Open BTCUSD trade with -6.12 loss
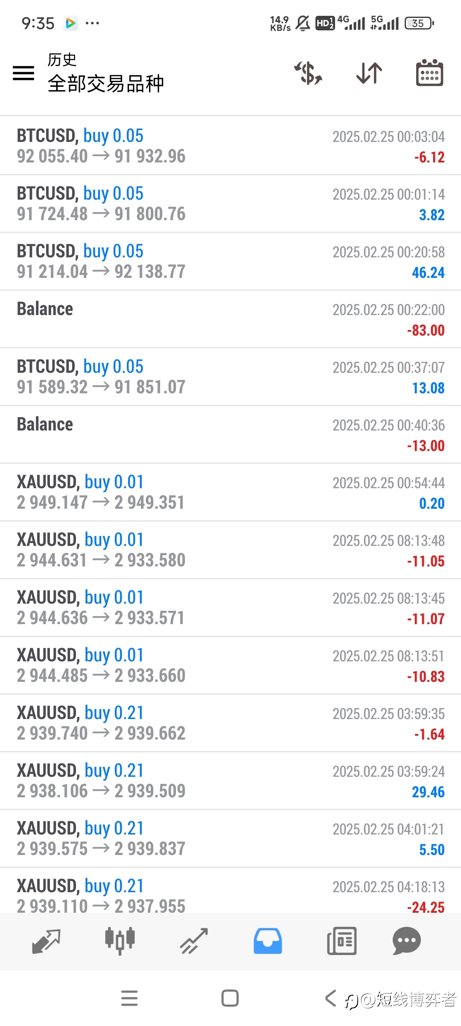This screenshot has width=461, height=1026. (230, 146)
